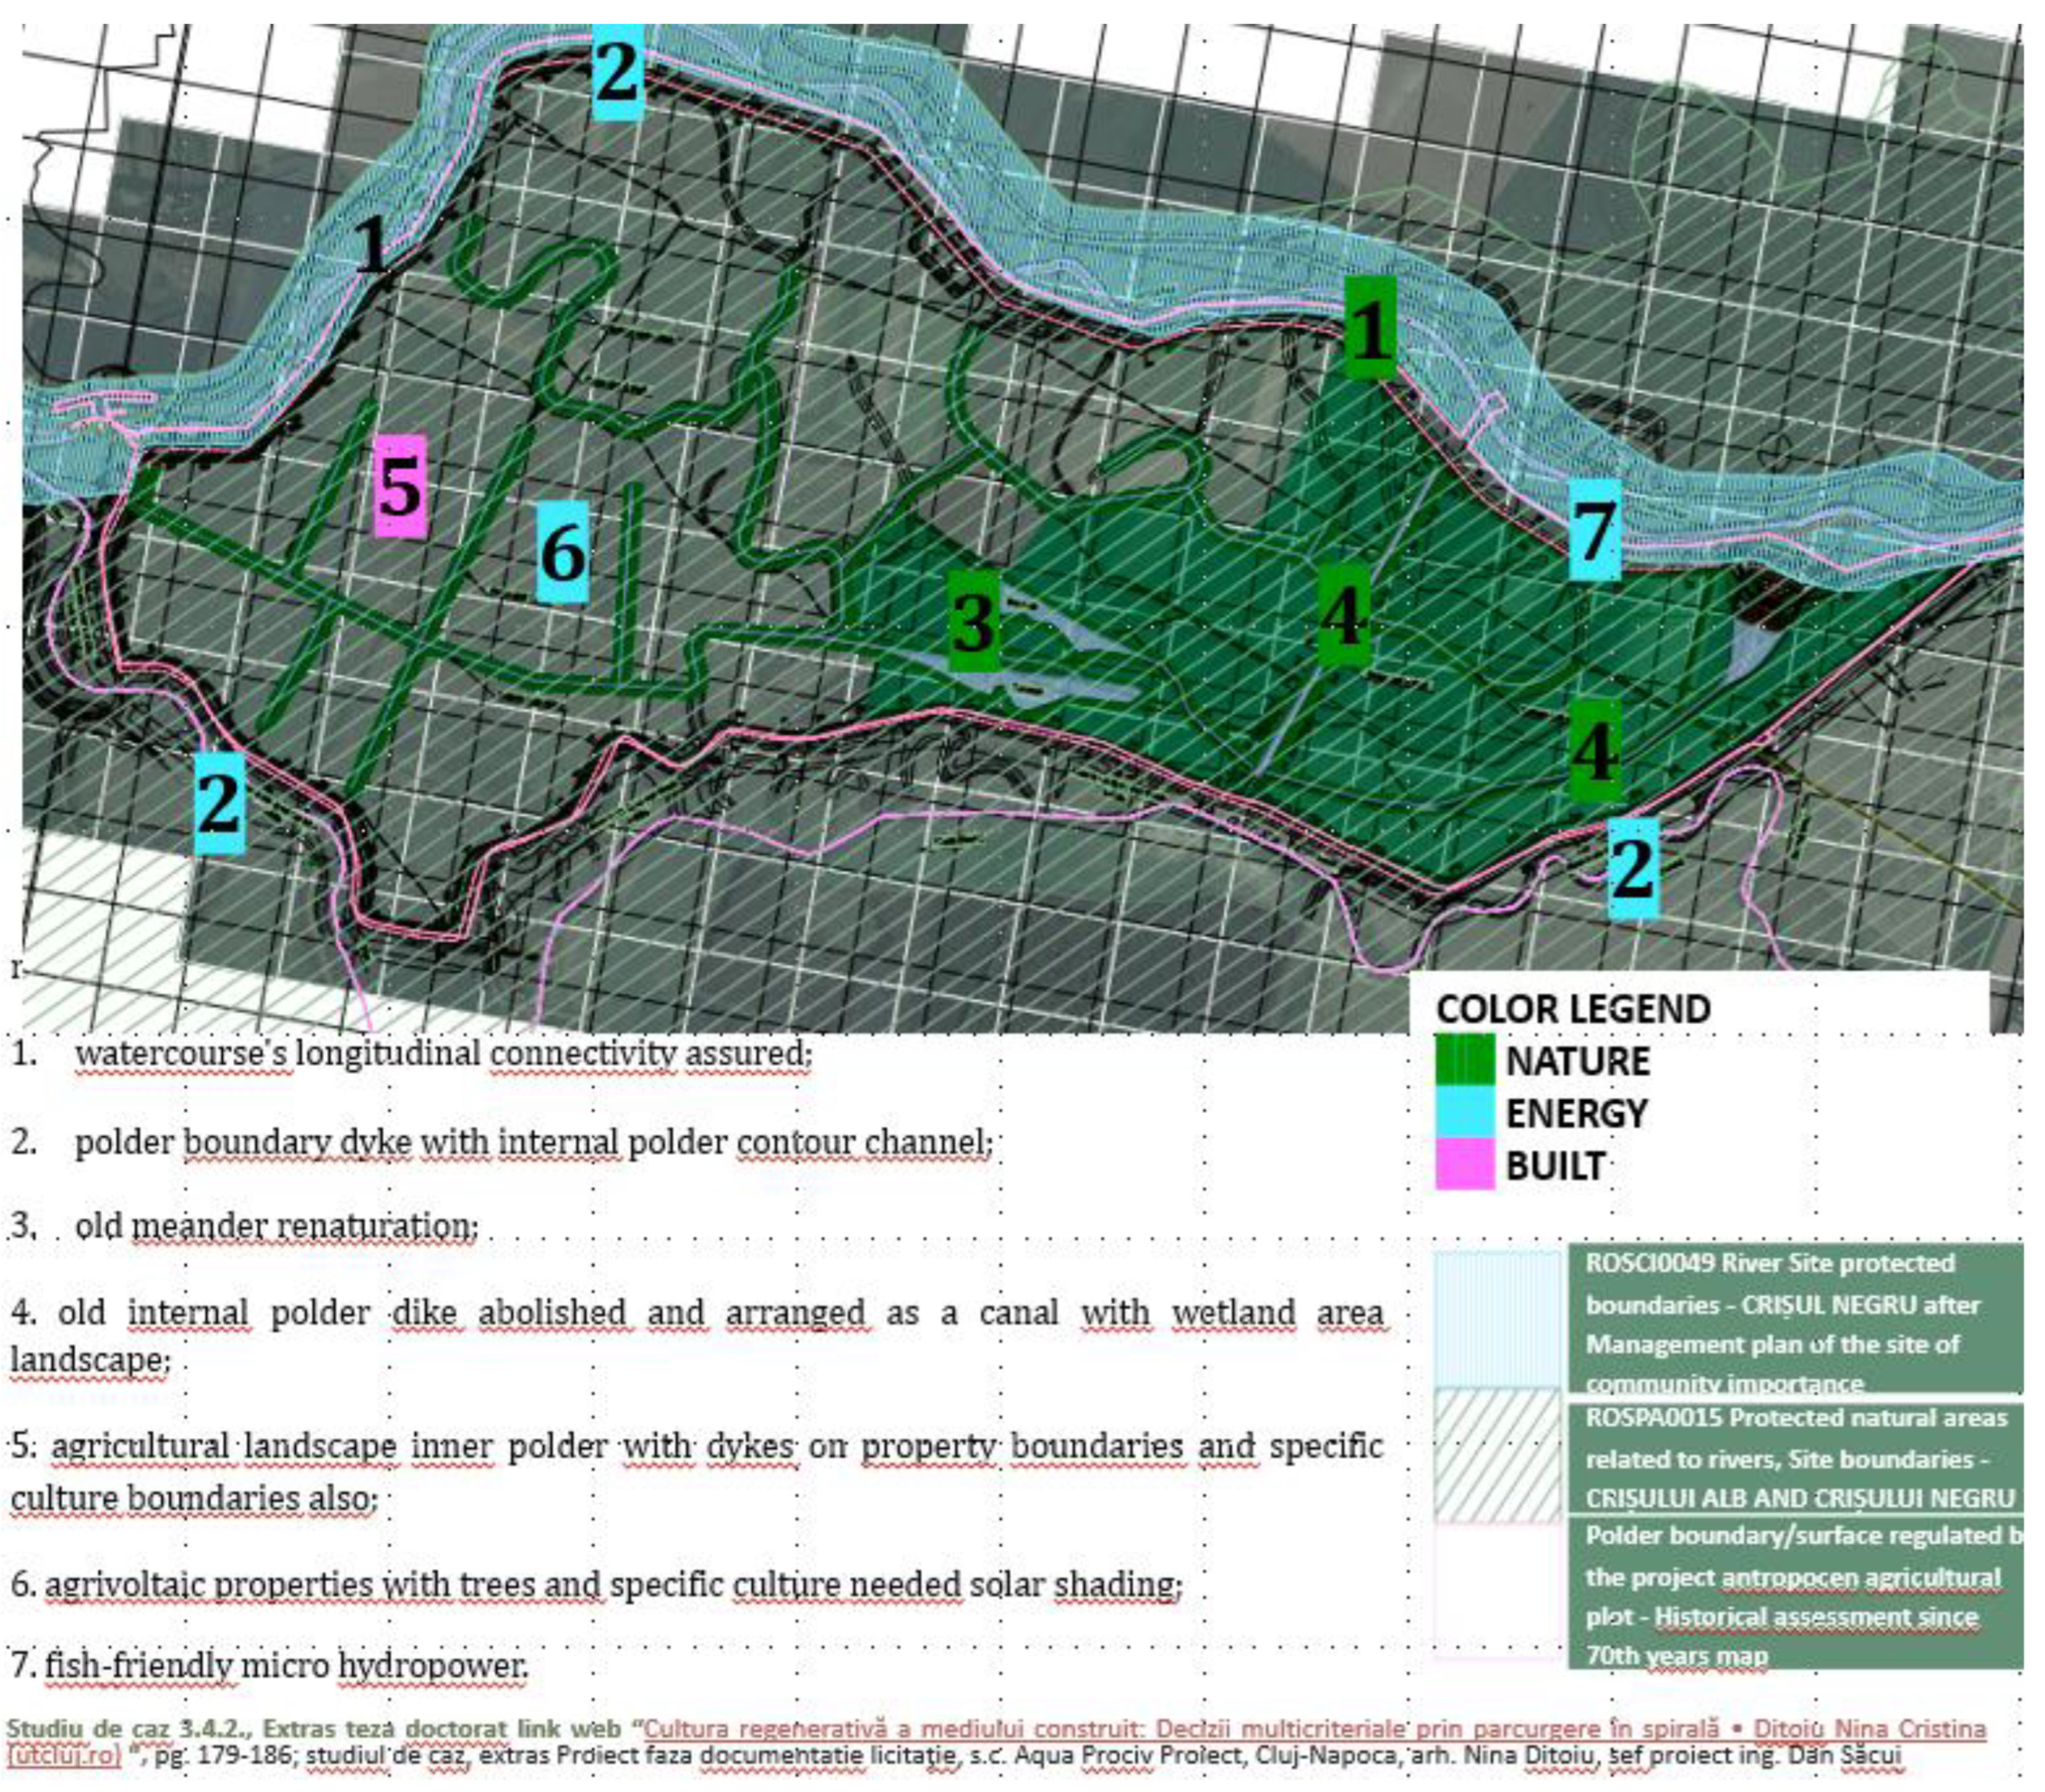Click the green 4 marker nearest the 3 marker
The image size is (2045, 1792).
click(x=1343, y=616)
